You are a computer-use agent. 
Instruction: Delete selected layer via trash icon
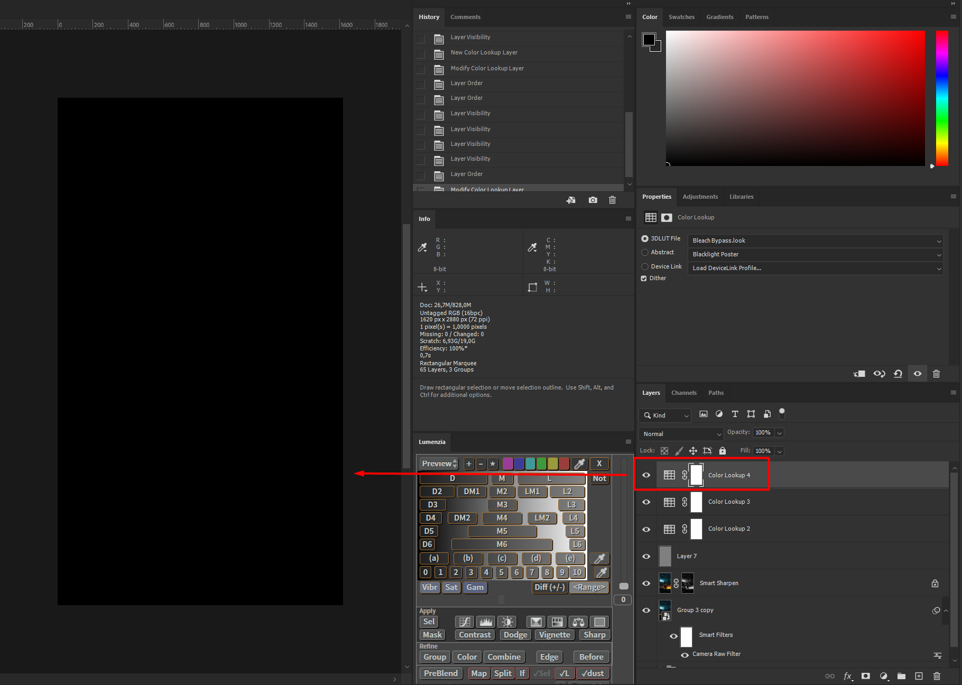pos(937,676)
